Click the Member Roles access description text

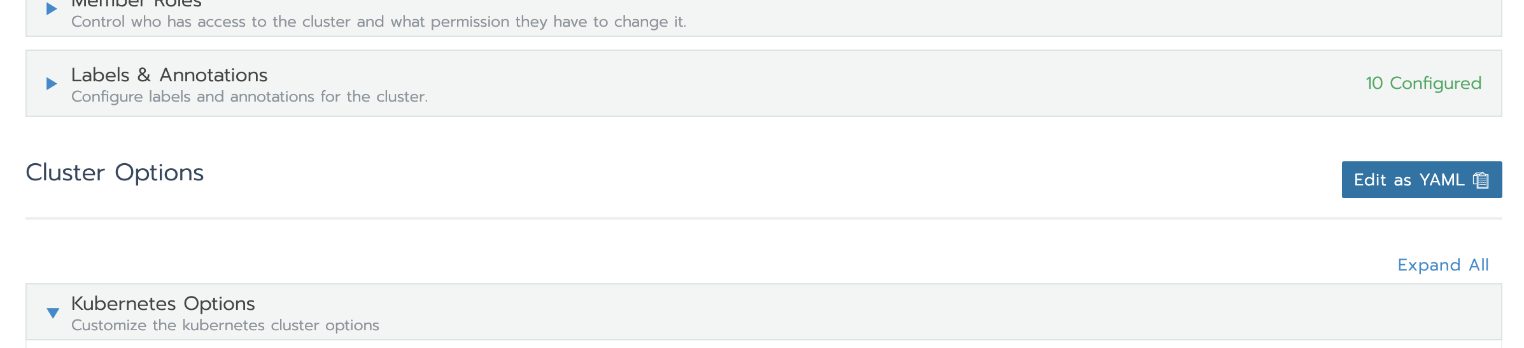[x=378, y=22]
